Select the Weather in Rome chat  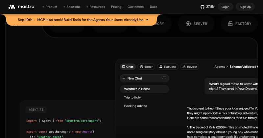tap(144, 89)
